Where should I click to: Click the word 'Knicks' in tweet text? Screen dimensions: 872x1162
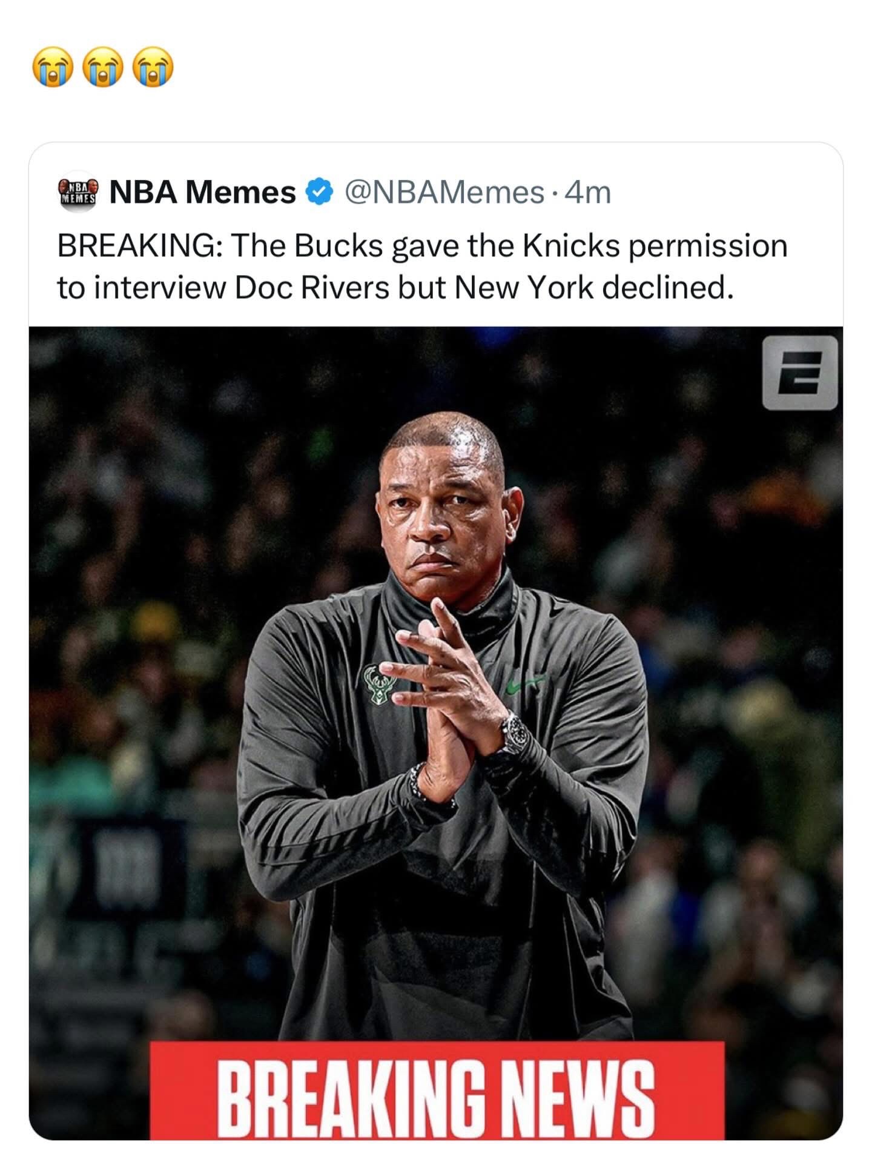pos(571,246)
